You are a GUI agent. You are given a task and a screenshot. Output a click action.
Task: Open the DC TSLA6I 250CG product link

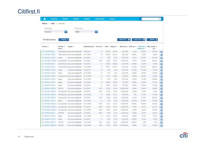coord(49,52)
